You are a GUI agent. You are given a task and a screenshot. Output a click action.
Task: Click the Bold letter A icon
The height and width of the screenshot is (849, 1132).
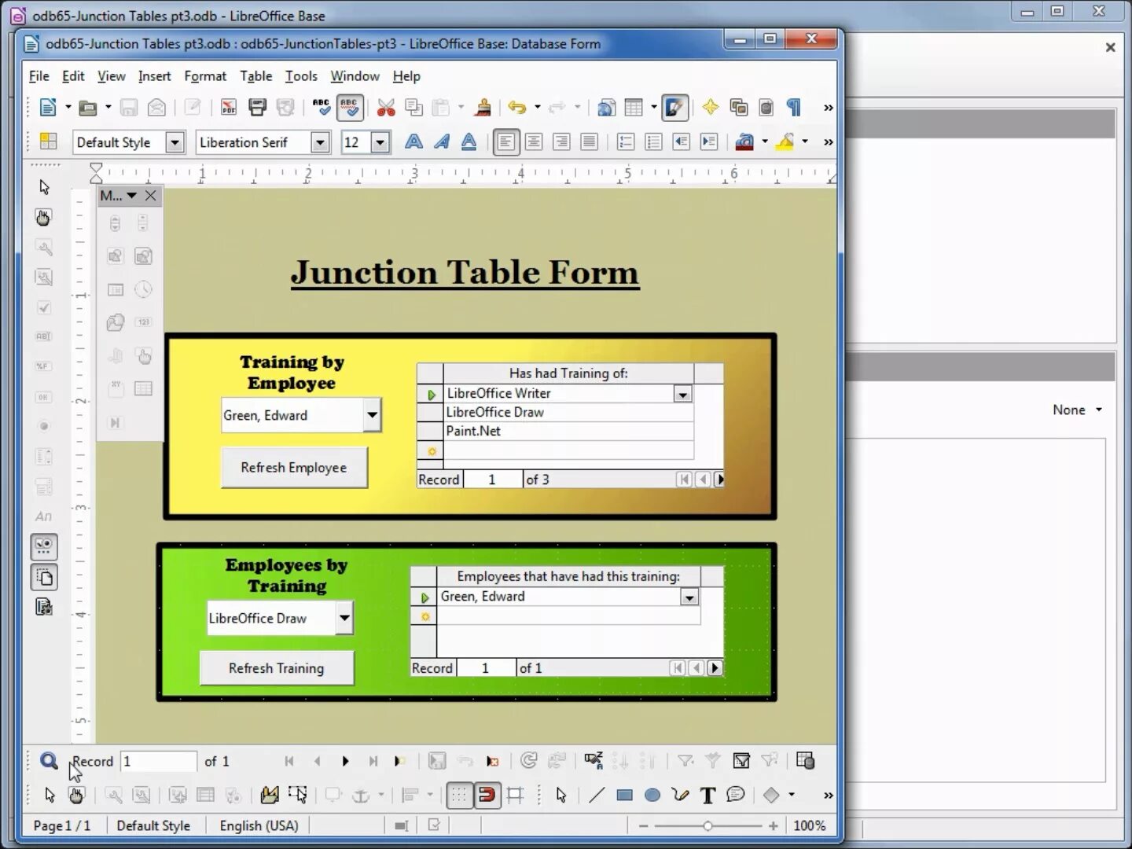[413, 142]
